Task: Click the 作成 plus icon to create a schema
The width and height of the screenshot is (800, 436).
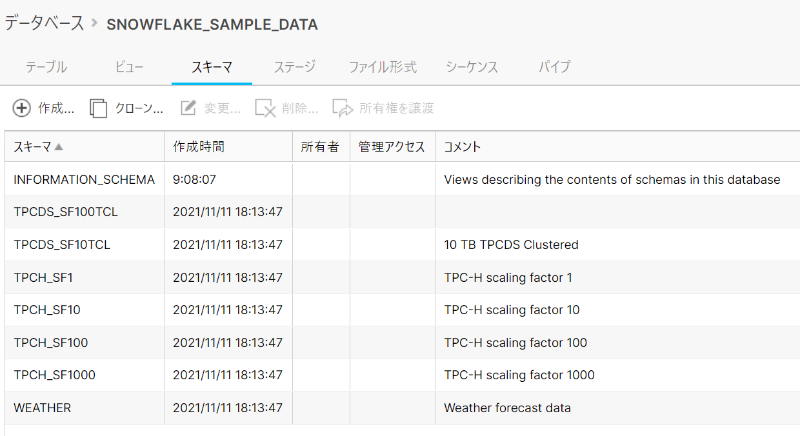Action: click(20, 108)
